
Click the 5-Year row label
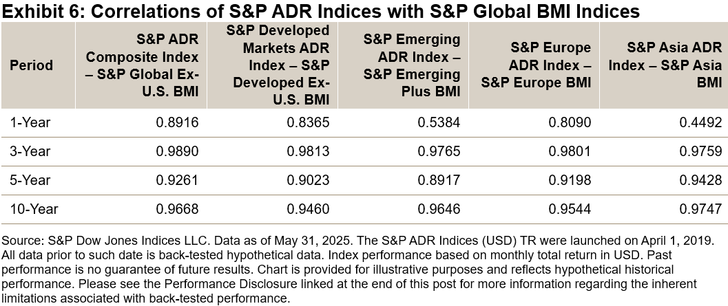coord(30,180)
